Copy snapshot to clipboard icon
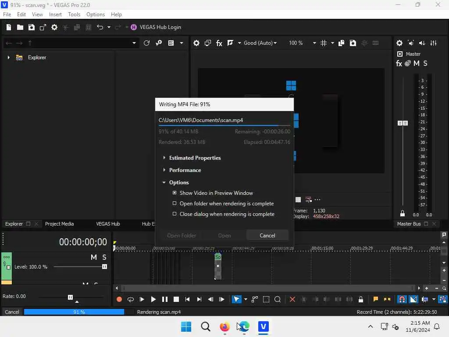This screenshot has height=337, width=449. click(341, 43)
